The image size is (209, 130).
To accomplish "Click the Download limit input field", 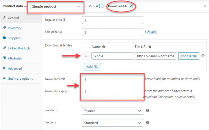I will pyautogui.click(x=112, y=79).
